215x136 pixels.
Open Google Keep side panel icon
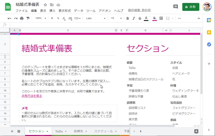coord(209,32)
